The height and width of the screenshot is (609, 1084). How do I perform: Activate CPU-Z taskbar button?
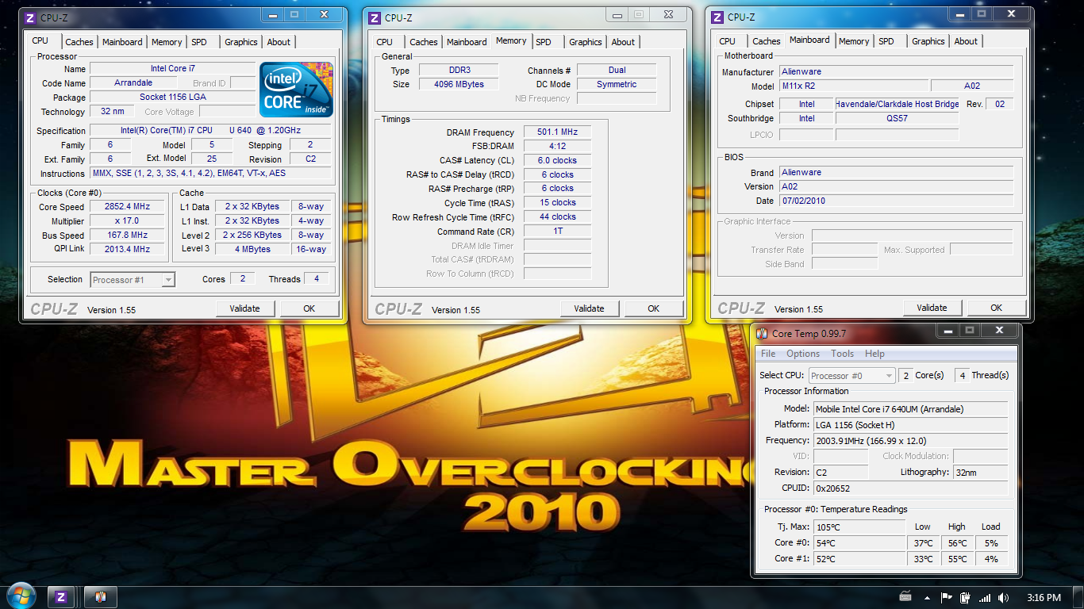(61, 596)
